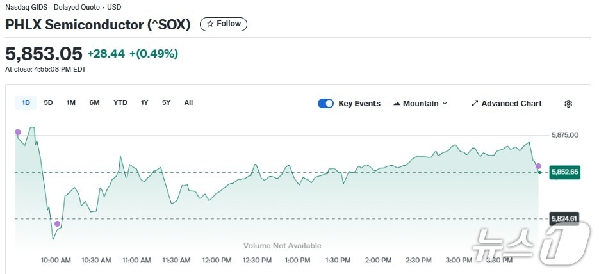Click the dark 5,824.61 previous close label

(x=565, y=218)
